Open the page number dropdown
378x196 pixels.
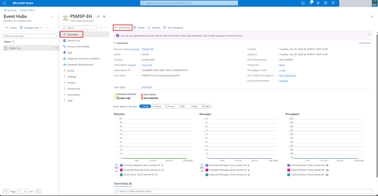[x=22, y=191]
